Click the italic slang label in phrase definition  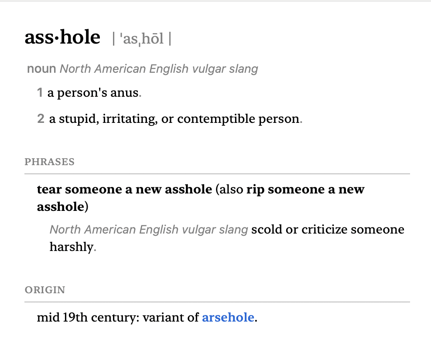pos(149,230)
